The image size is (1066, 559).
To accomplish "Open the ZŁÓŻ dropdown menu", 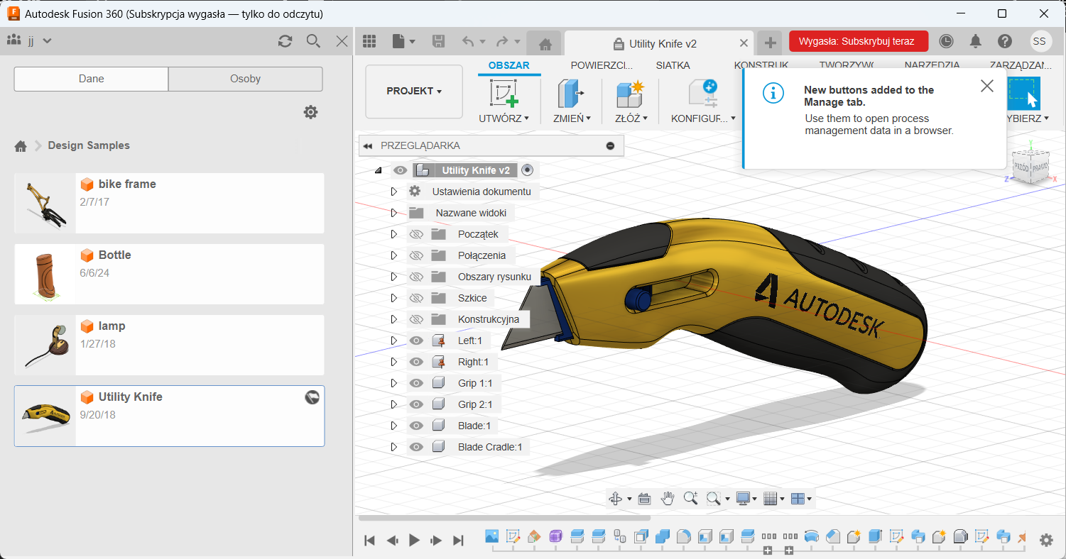I will tap(631, 118).
